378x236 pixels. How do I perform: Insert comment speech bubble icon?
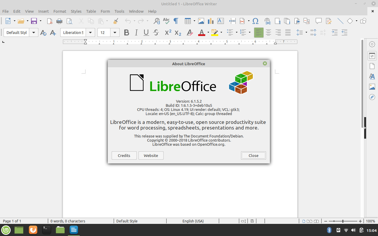click(318, 21)
